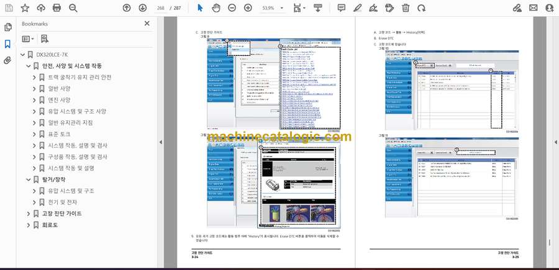The width and height of the screenshot is (559, 270).
Task: Expand the 유압 시스템 및 구조 사양 bookmark
Action: pos(34,112)
